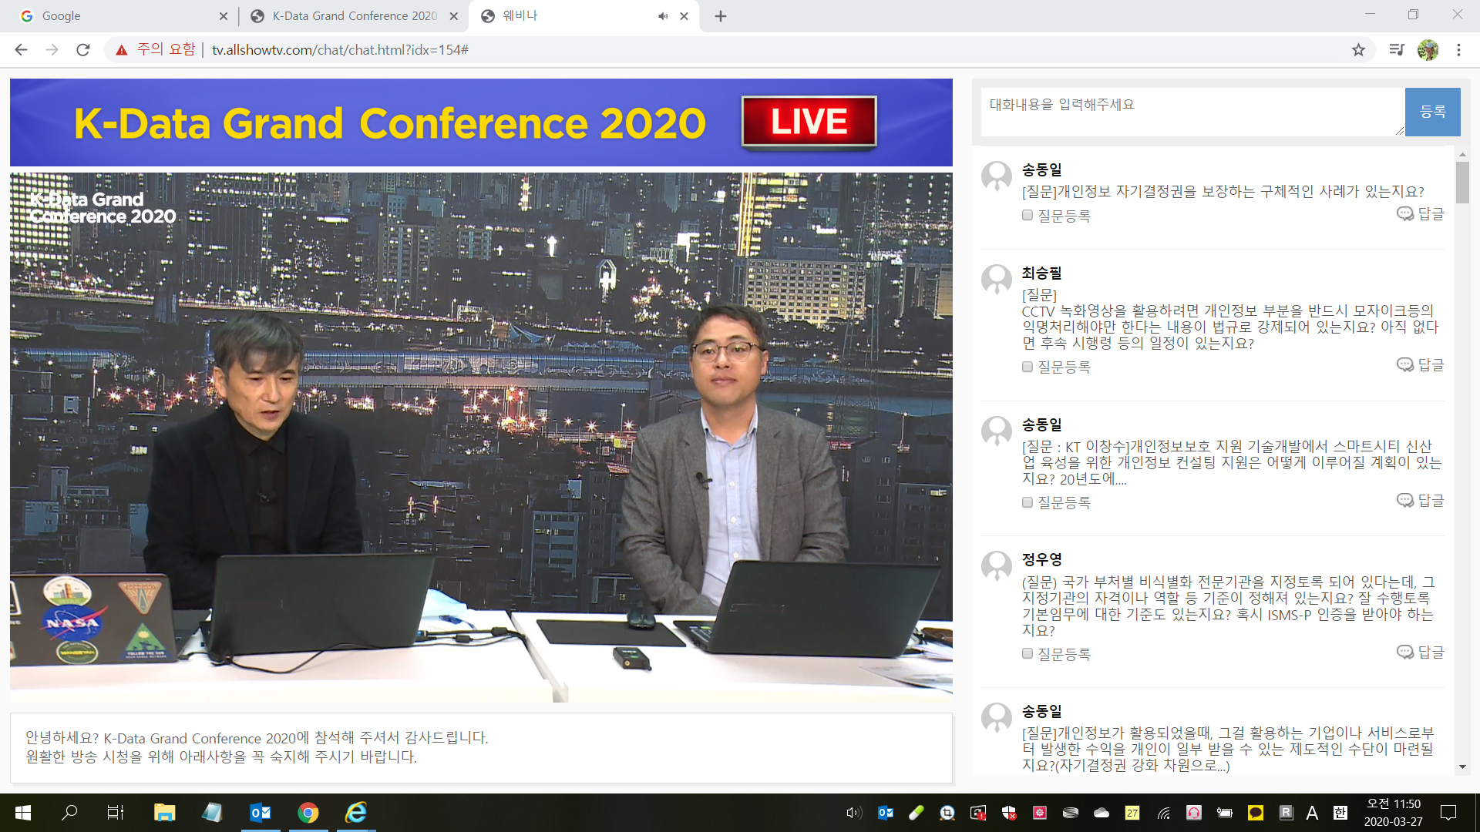The height and width of the screenshot is (832, 1480).
Task: Click the chat scrollbar thumb
Action: pyautogui.click(x=1462, y=183)
